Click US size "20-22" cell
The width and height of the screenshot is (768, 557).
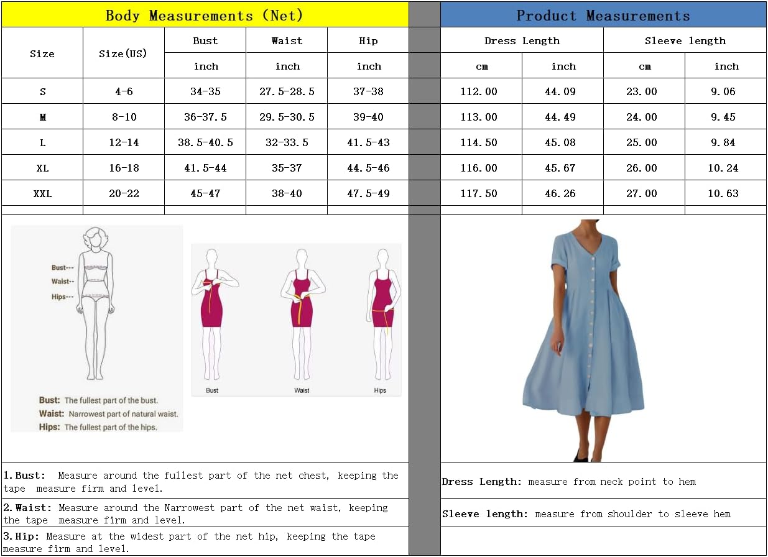click(x=123, y=193)
